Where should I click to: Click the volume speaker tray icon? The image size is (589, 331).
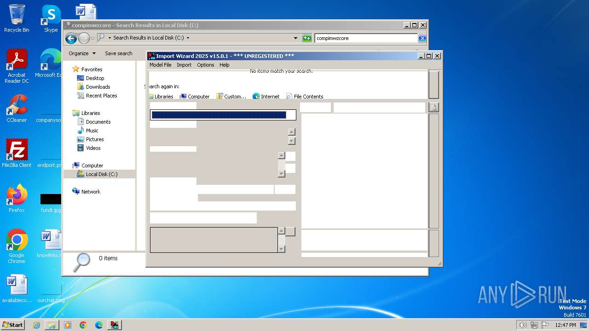coord(523,325)
